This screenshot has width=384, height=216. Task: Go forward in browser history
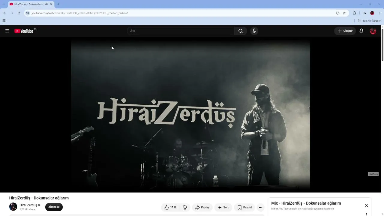[12, 13]
